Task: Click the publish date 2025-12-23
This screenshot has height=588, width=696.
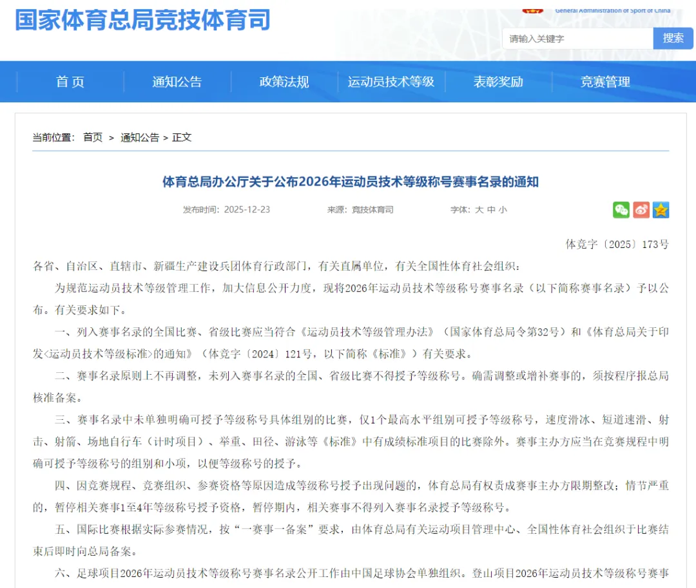Action: click(247, 210)
